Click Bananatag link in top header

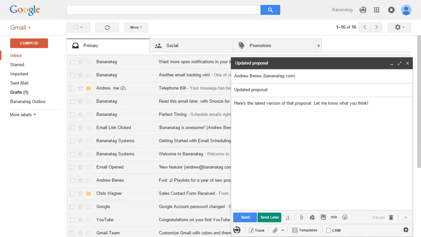pos(342,10)
